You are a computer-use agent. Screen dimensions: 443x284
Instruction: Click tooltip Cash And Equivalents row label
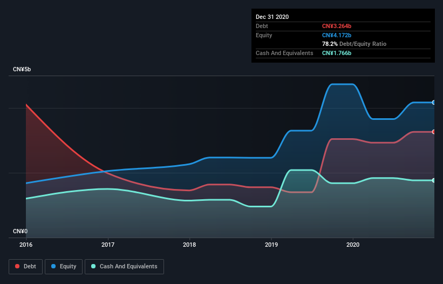[x=284, y=53]
